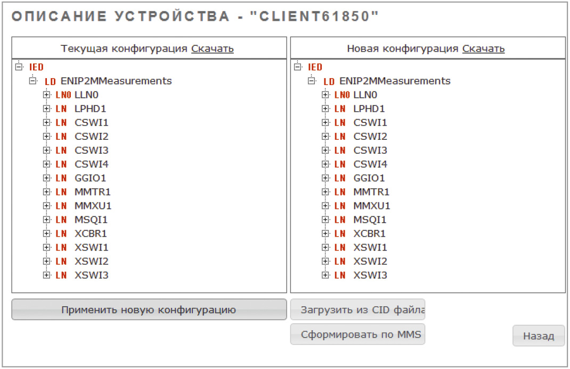Expand MMTR1 in current configuration tree
Image resolution: width=570 pixels, height=369 pixels.
coord(46,191)
